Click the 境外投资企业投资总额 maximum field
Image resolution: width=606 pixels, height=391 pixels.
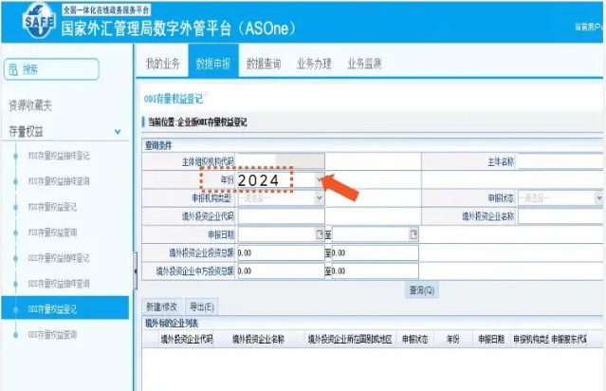(x=375, y=253)
